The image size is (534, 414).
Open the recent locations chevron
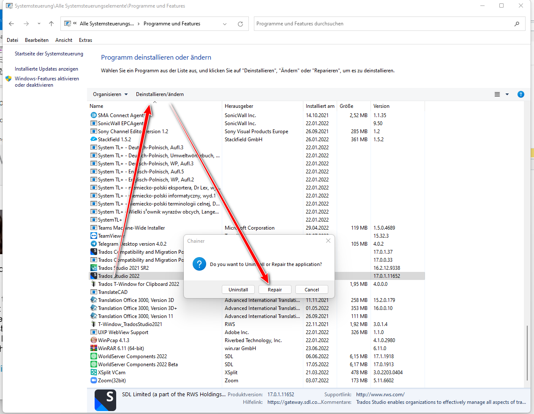[39, 24]
